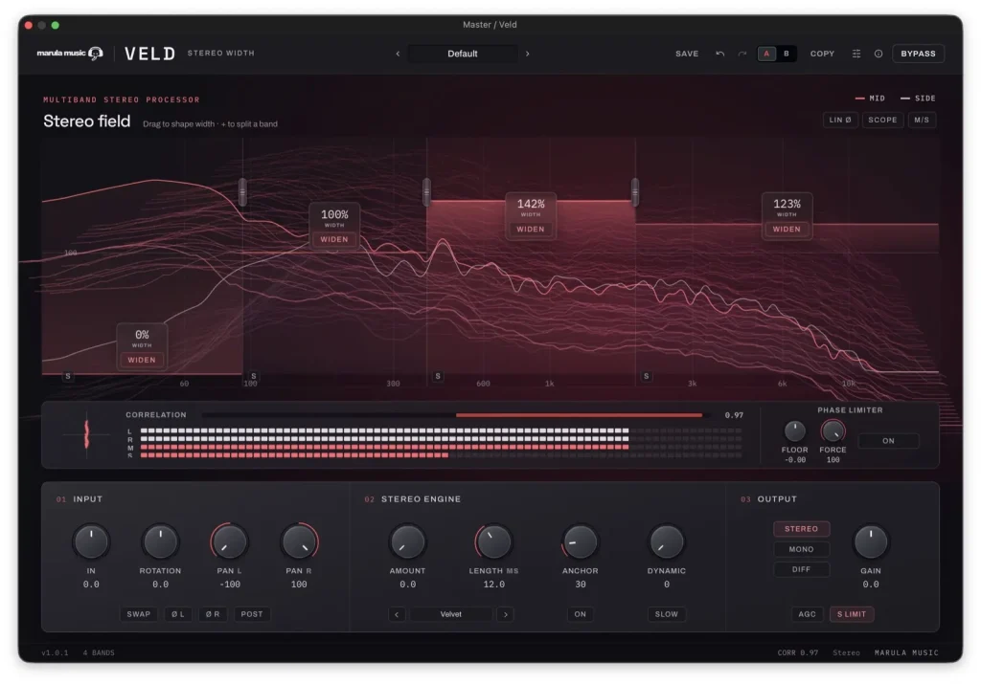Screen dimensions: 981x684
Task: Solo the 100% width band
Action: [x=253, y=376]
